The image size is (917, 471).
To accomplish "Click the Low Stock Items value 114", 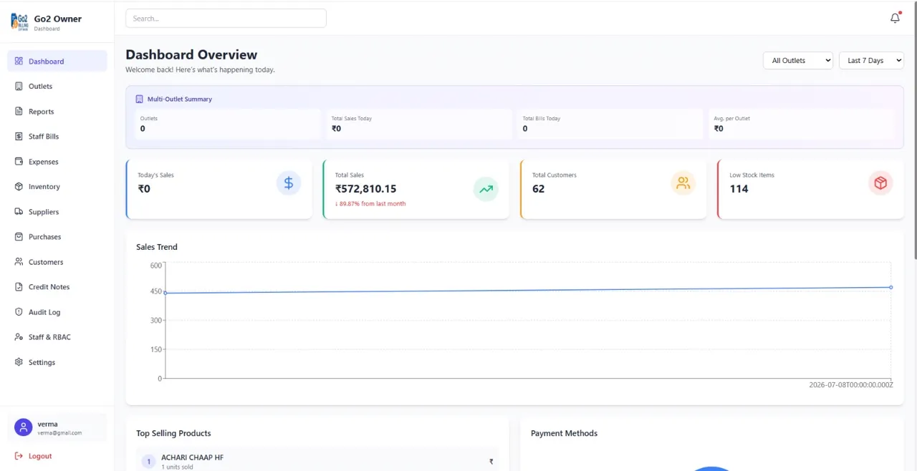I will click(739, 189).
